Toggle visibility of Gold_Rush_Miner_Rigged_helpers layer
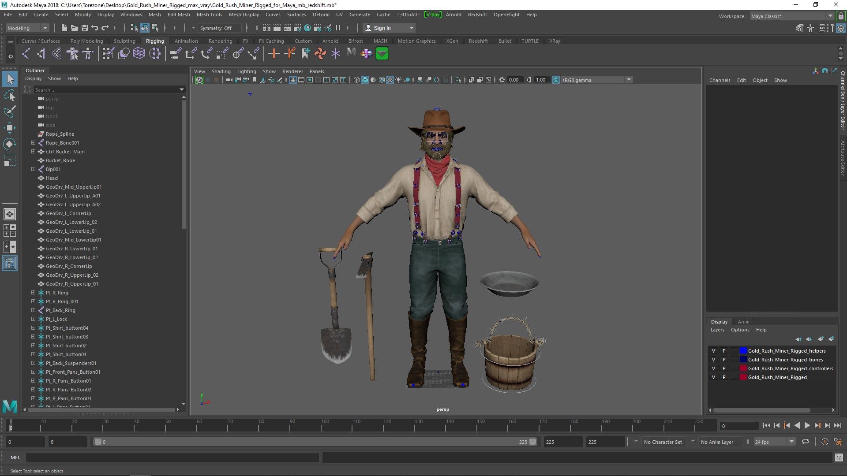The image size is (847, 476). [x=713, y=351]
